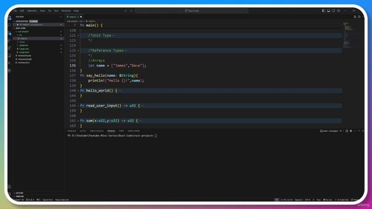Open the Customize Layout icon
The height and width of the screenshot is (209, 372).
[338, 10]
